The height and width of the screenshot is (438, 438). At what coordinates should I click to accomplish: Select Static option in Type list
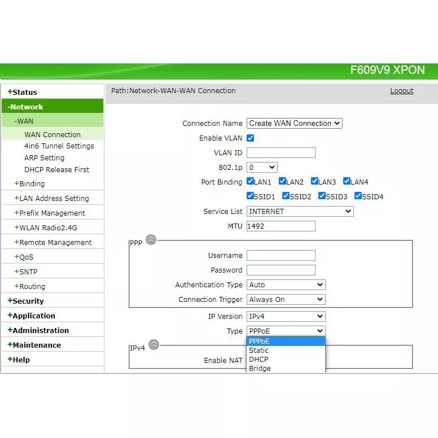[286, 351]
